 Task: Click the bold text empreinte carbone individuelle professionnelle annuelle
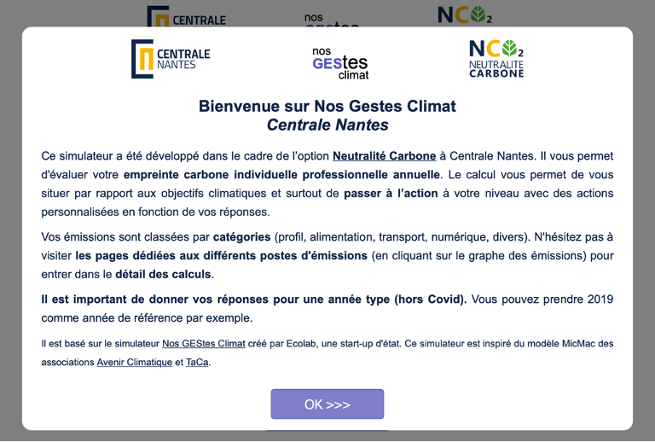coord(281,174)
